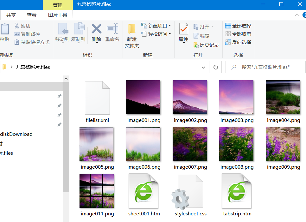Select the sheet001.htm file icon
The height and width of the screenshot is (222, 306).
pos(143,191)
